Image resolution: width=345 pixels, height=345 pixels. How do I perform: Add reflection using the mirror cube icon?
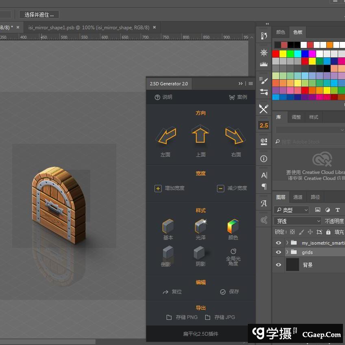(x=168, y=253)
